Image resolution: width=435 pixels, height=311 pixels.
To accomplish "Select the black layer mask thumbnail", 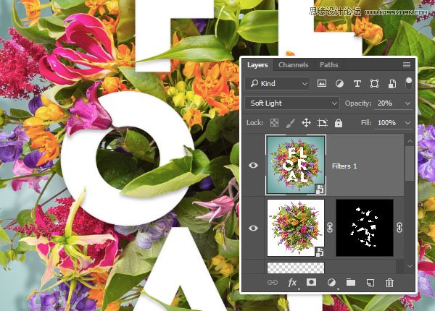I will click(365, 228).
